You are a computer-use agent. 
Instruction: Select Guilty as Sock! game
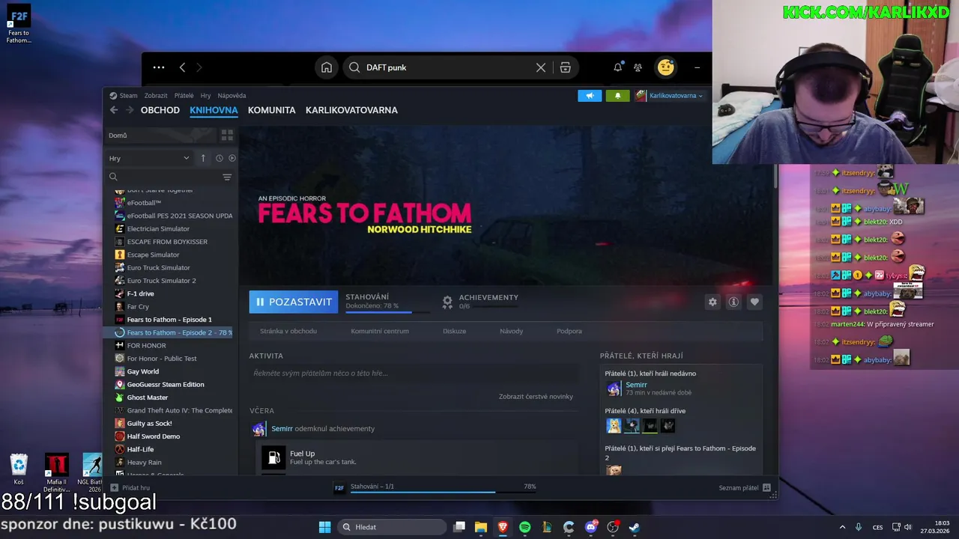click(149, 424)
